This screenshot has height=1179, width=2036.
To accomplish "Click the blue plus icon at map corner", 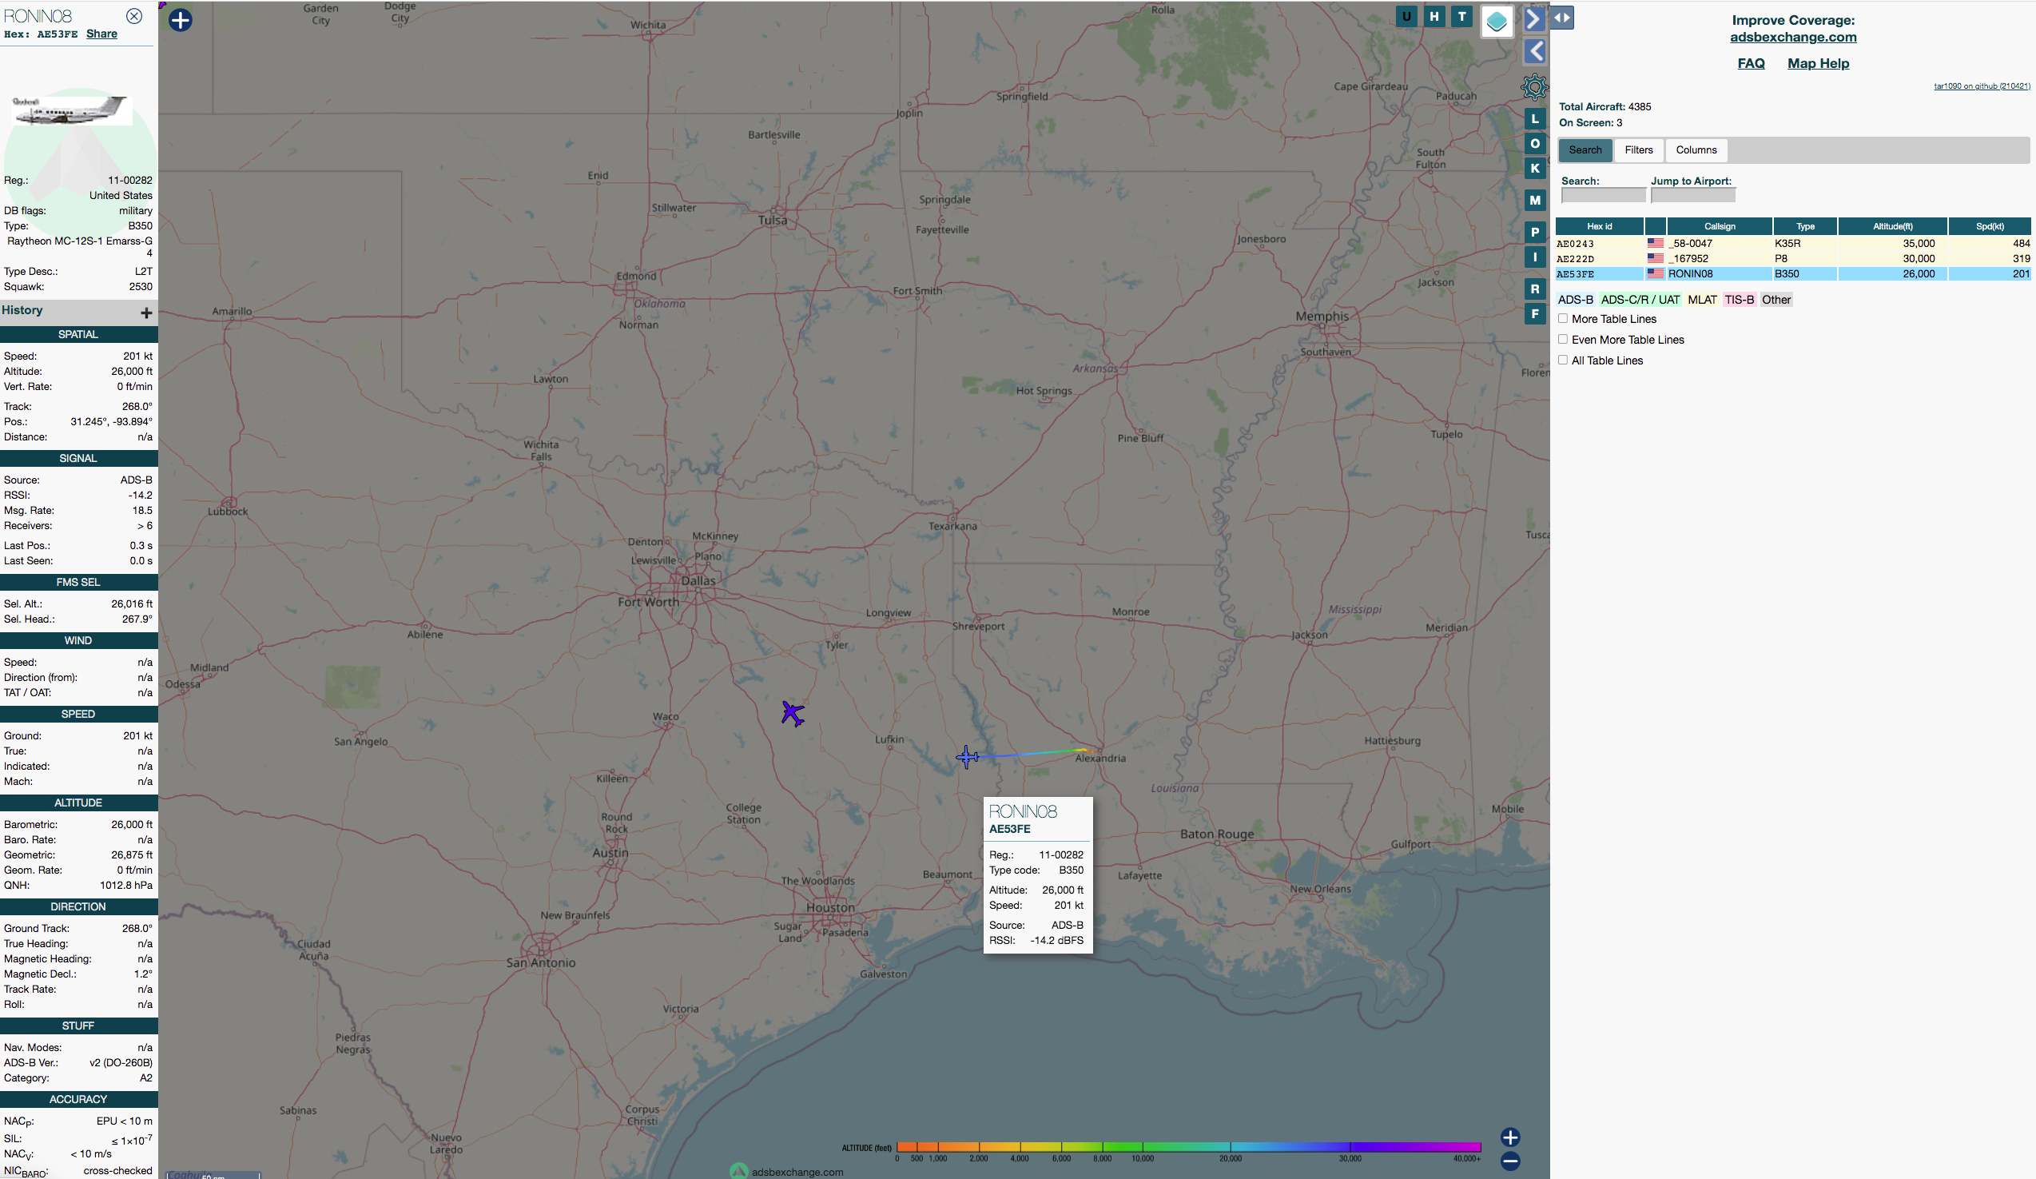I will click(180, 20).
